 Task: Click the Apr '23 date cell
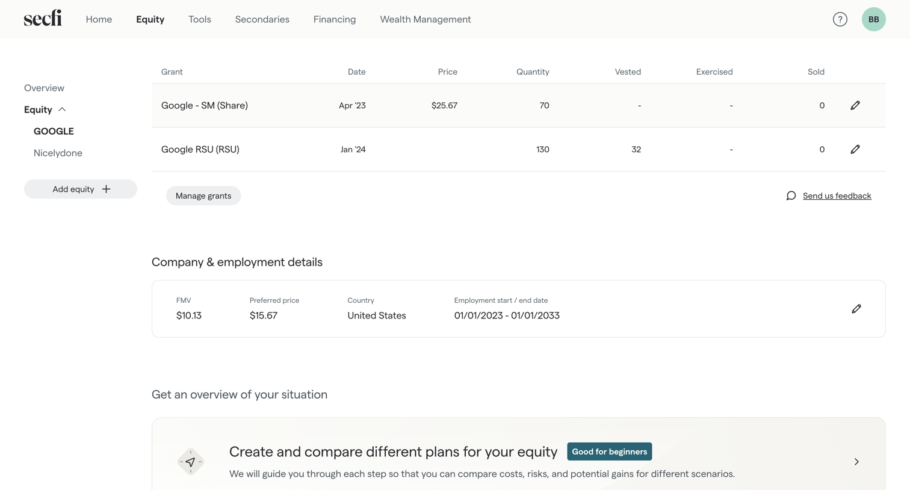(352, 105)
